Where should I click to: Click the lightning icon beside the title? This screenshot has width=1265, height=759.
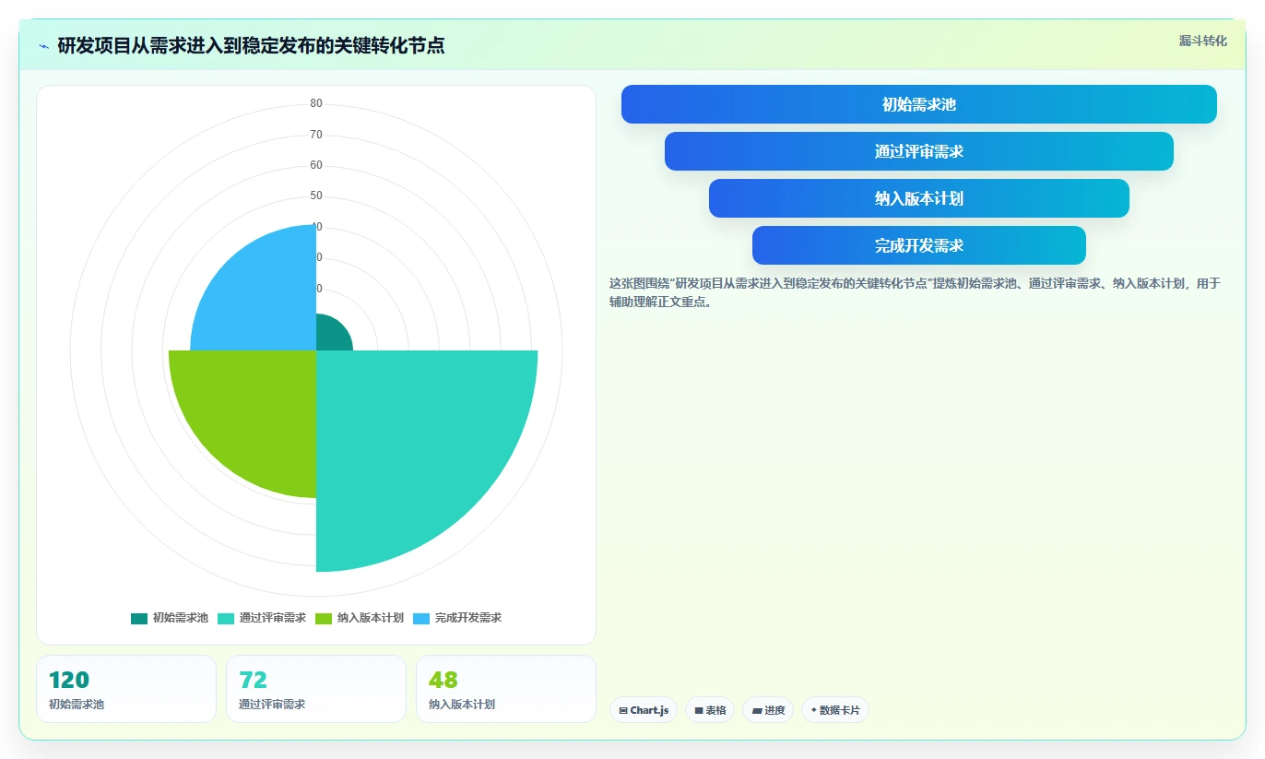pyautogui.click(x=43, y=46)
